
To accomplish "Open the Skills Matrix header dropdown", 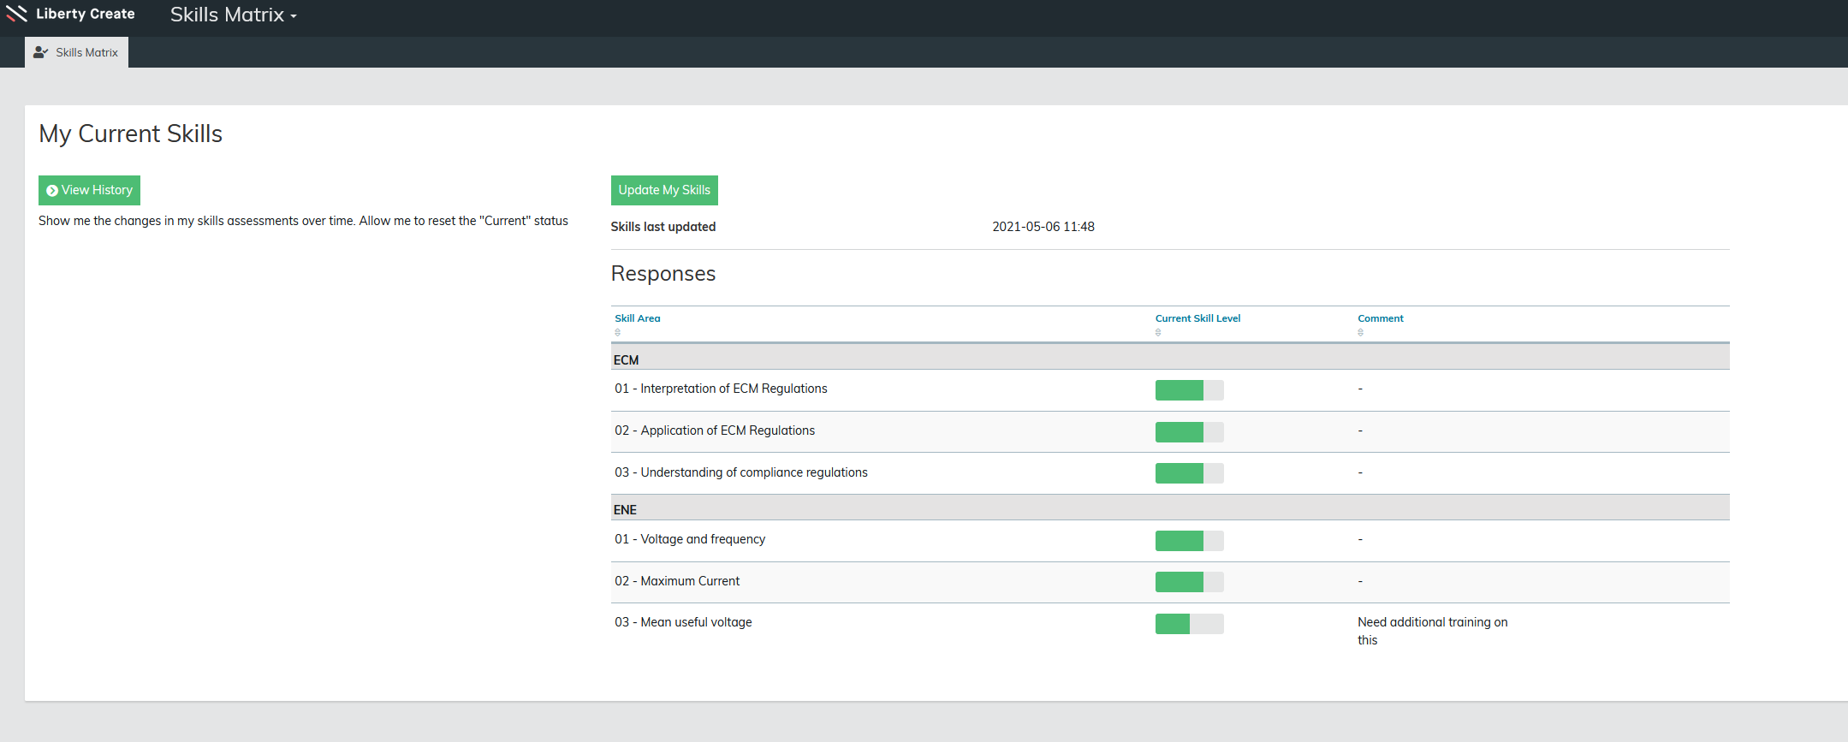I will [233, 15].
